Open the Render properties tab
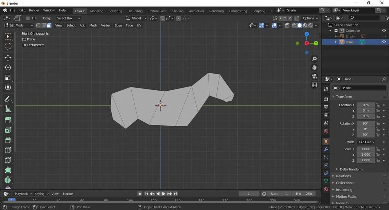The width and height of the screenshot is (389, 210). tap(326, 99)
